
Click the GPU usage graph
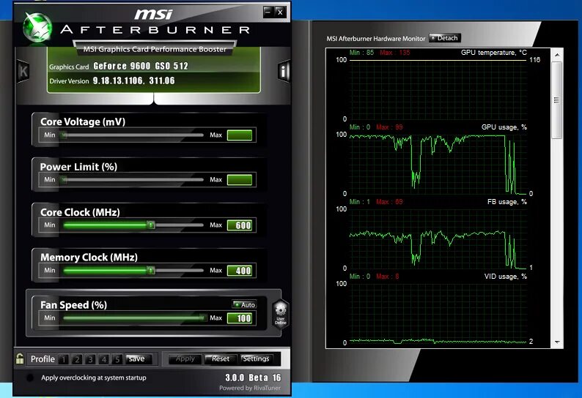point(438,164)
